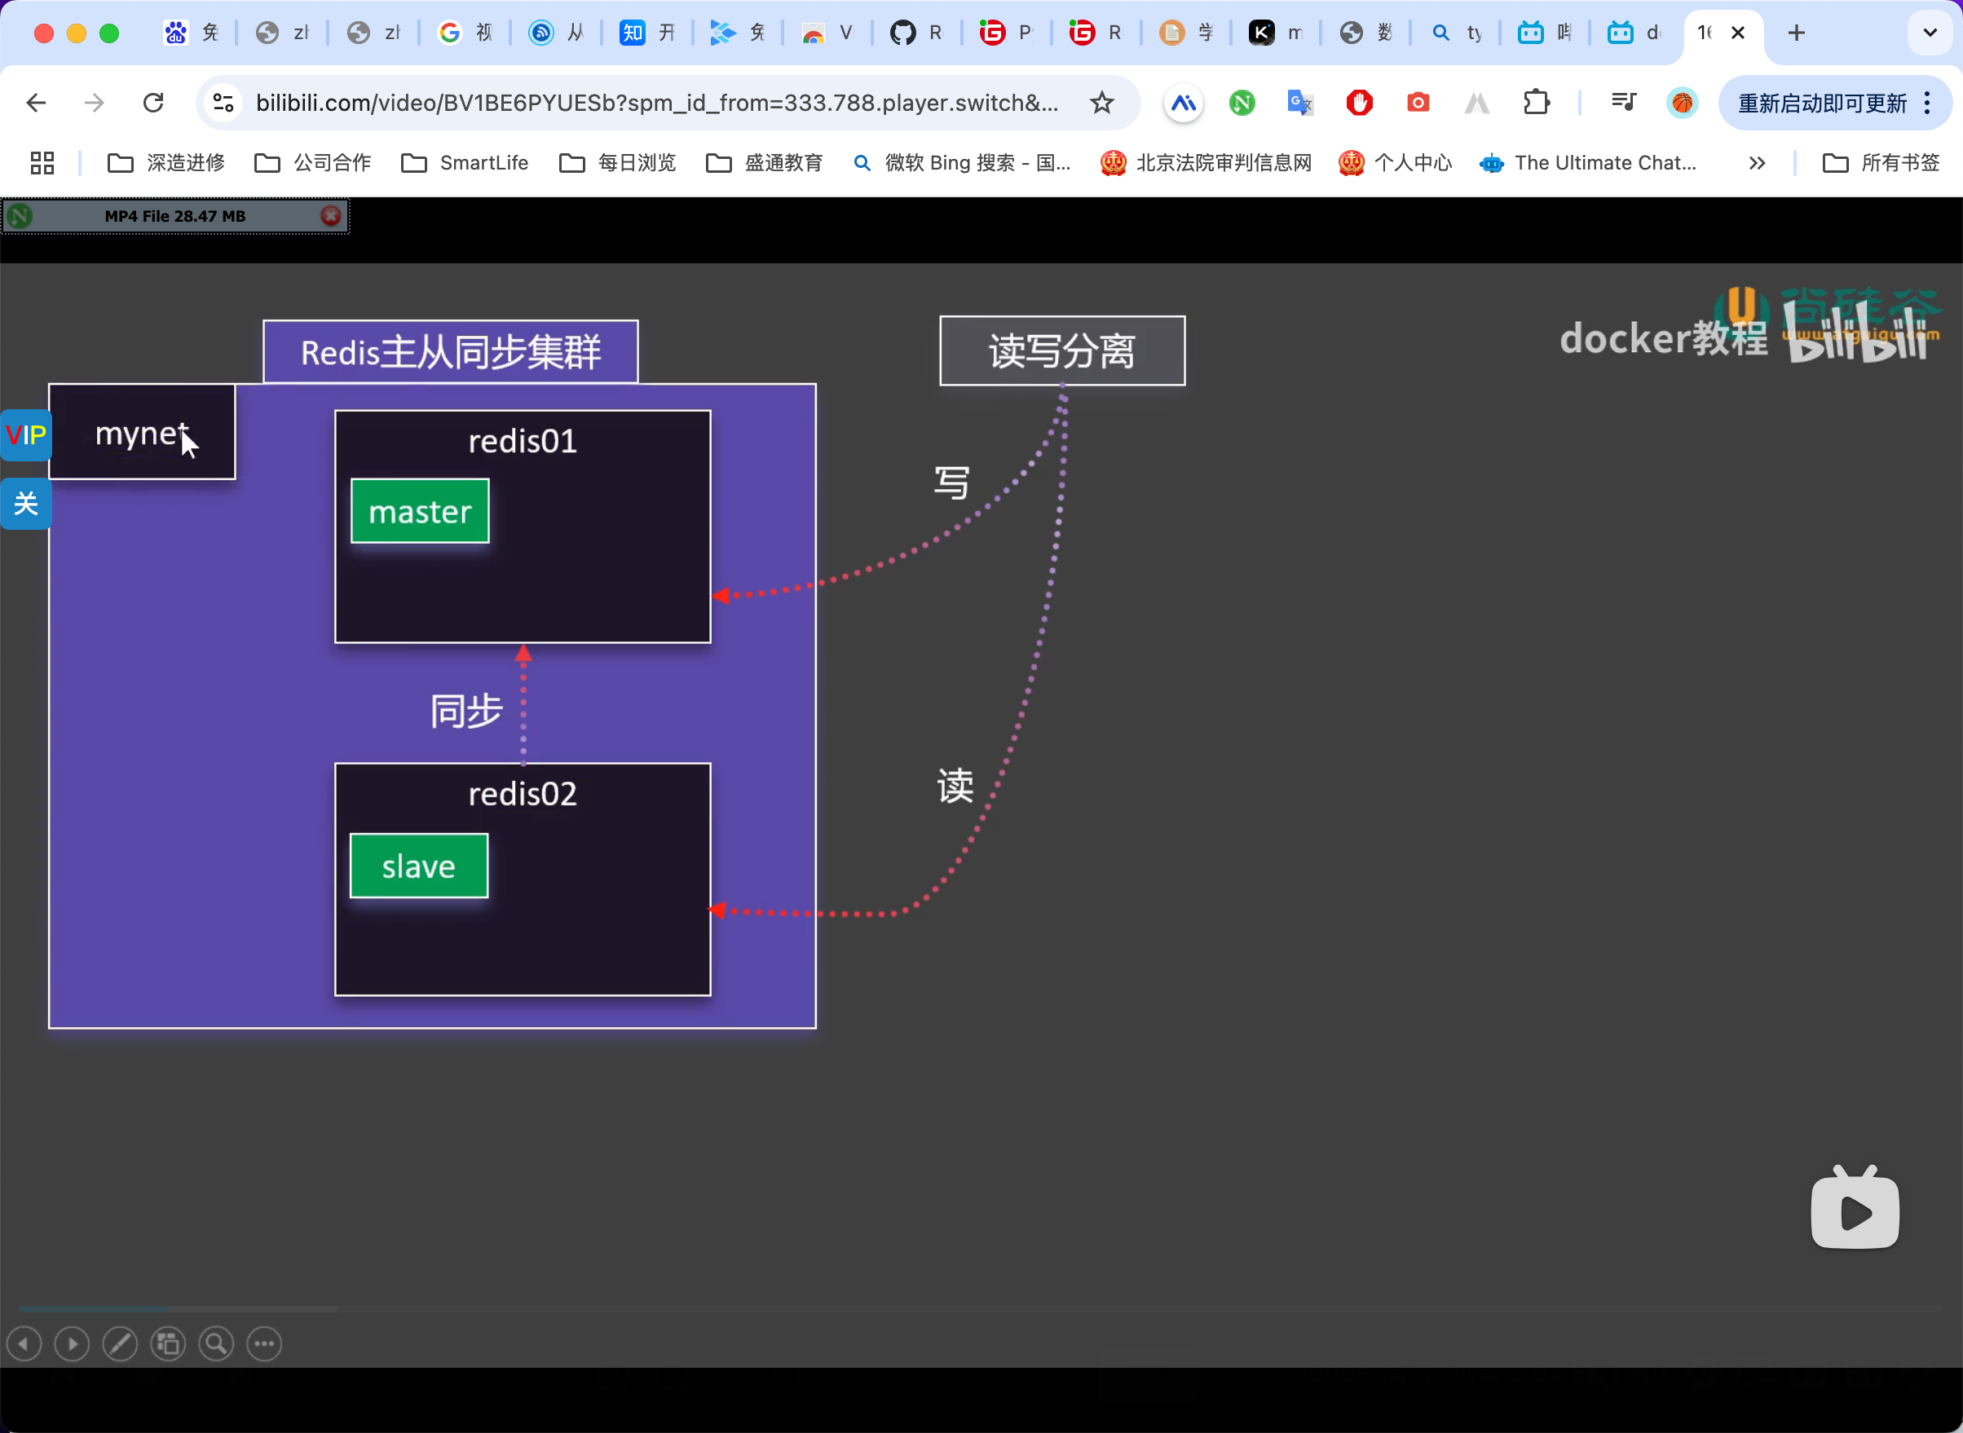
Task: Toggle the blue 关 side button
Action: (26, 503)
